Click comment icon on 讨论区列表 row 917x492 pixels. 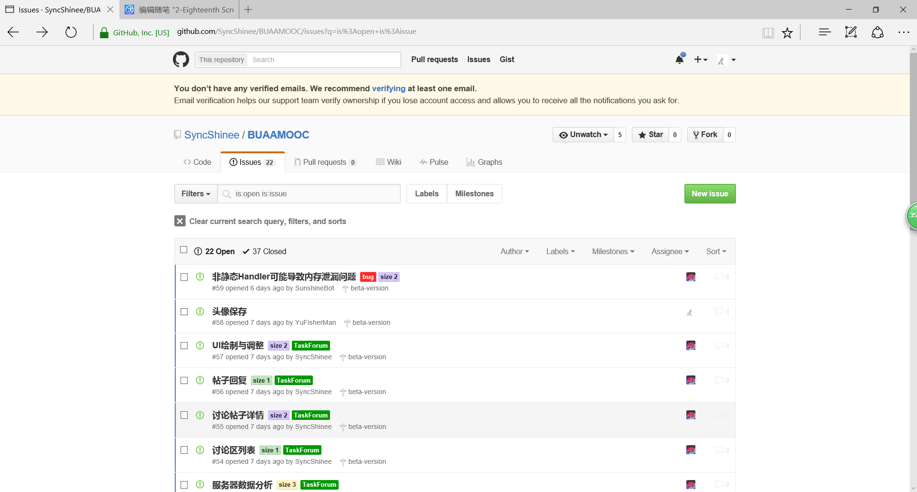[x=722, y=450]
